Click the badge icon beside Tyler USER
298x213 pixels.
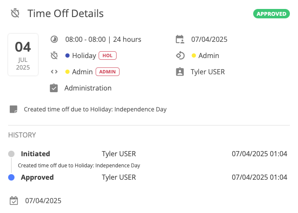[x=180, y=72]
